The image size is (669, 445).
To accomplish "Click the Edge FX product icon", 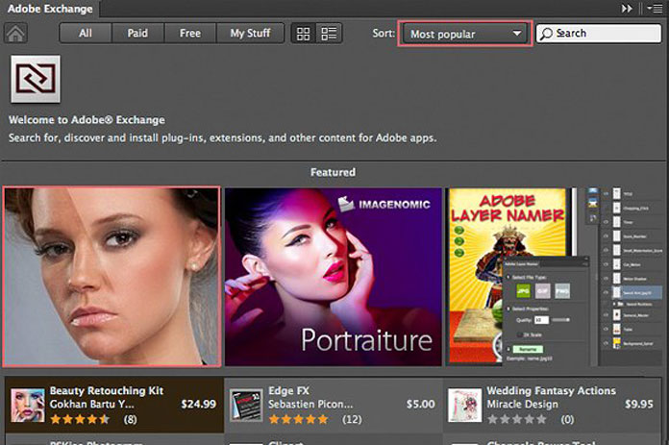I will 245,405.
